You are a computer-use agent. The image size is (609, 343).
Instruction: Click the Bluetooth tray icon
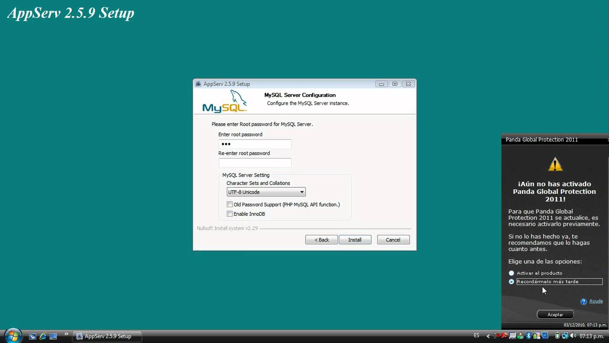[528, 336]
